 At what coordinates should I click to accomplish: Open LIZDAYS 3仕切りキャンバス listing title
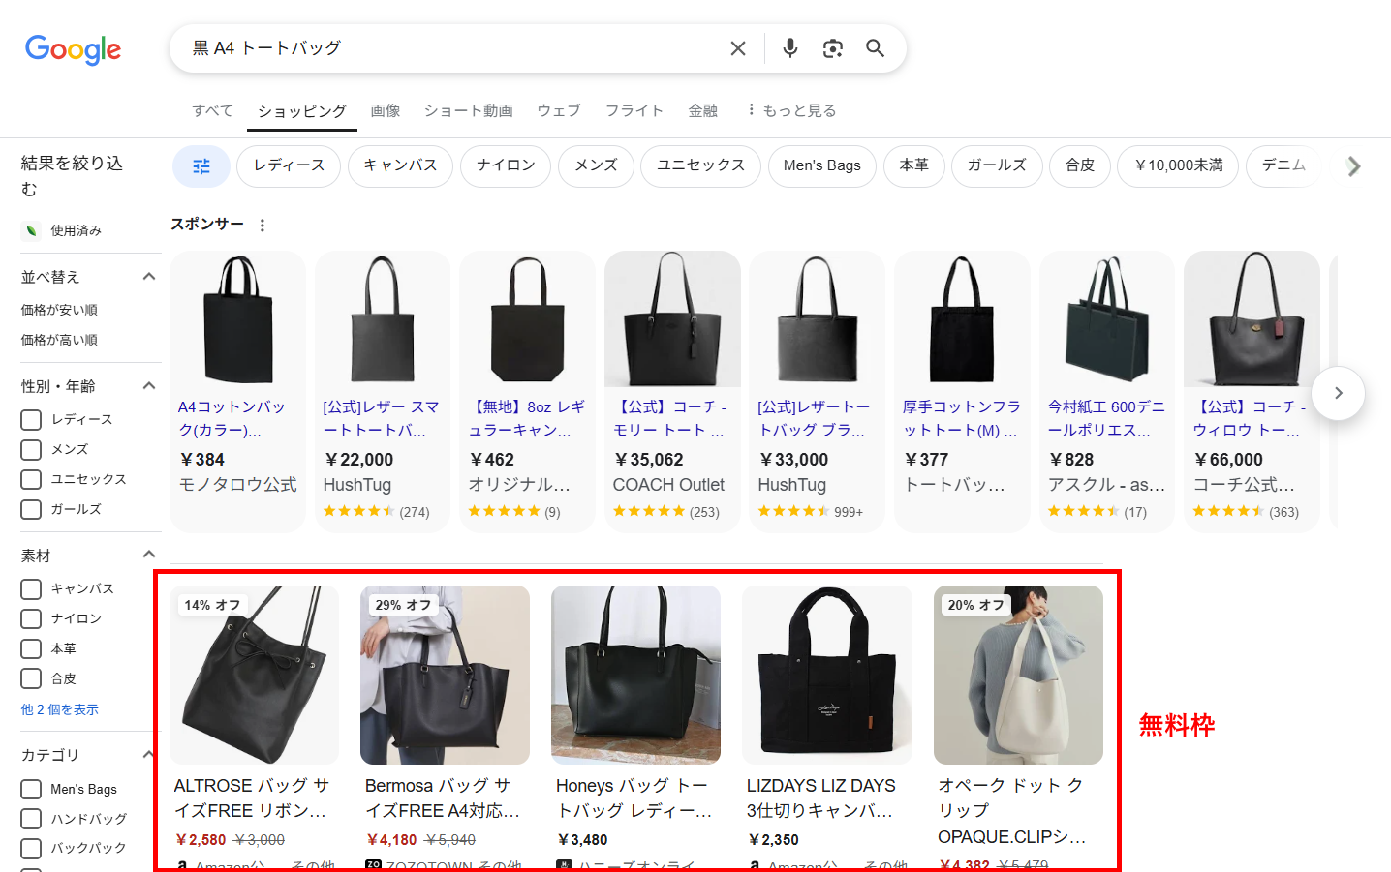tap(822, 798)
